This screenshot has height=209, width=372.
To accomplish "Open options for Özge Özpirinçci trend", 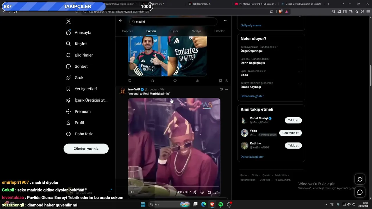I will pos(300,48).
